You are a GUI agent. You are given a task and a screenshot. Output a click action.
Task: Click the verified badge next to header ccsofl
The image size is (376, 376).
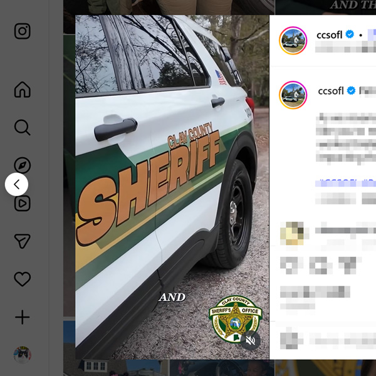coord(350,34)
